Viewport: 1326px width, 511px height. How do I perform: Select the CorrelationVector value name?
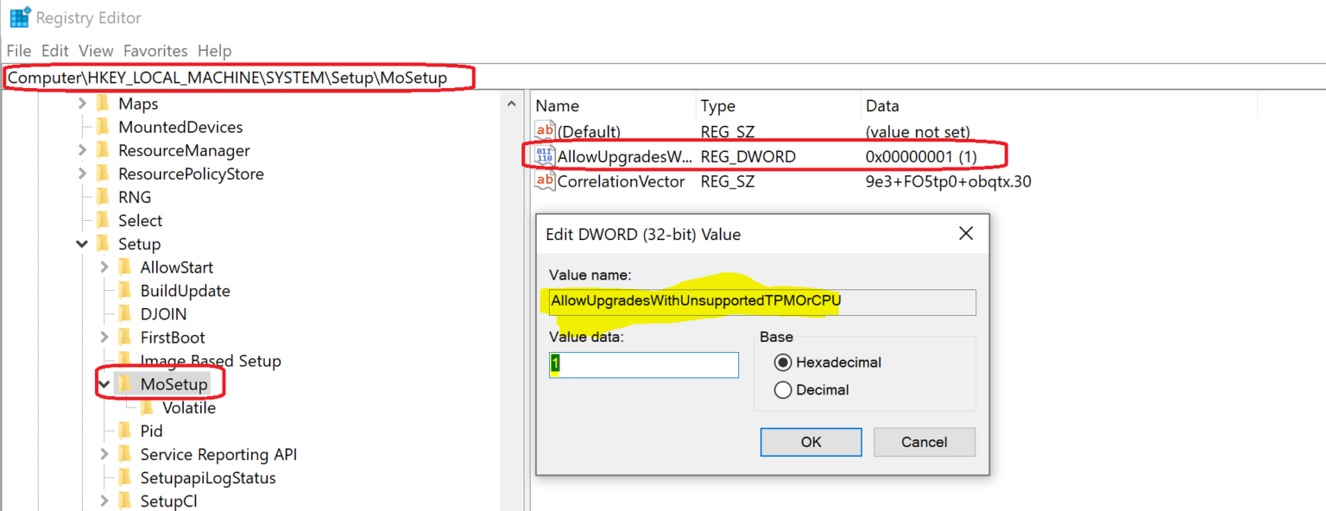[622, 181]
